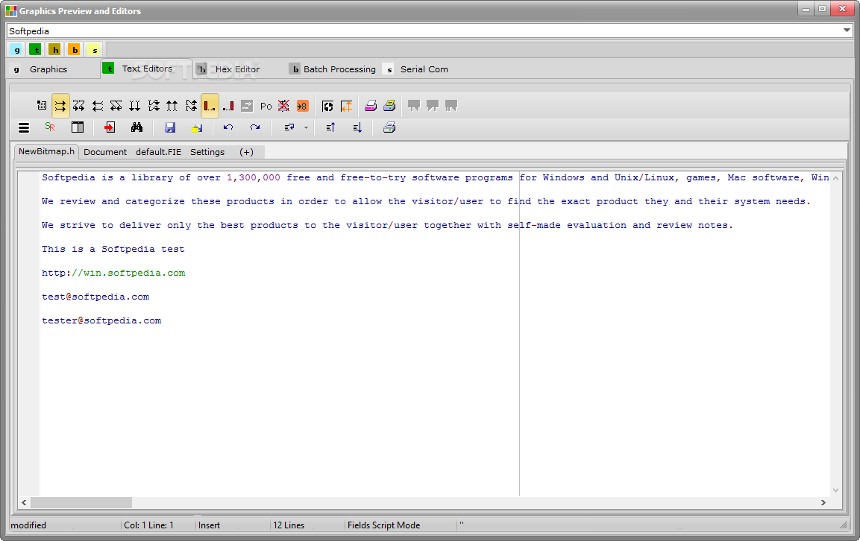This screenshot has height=541, width=860.
Task: Click the vertical scrollbar down arrow
Action: coord(836,490)
